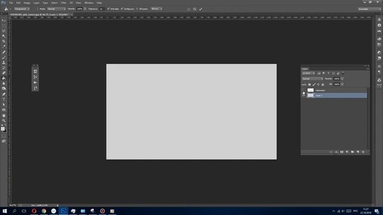The height and width of the screenshot is (215, 383).
Task: Open layer filter Kind dropdown
Action: click(308, 73)
